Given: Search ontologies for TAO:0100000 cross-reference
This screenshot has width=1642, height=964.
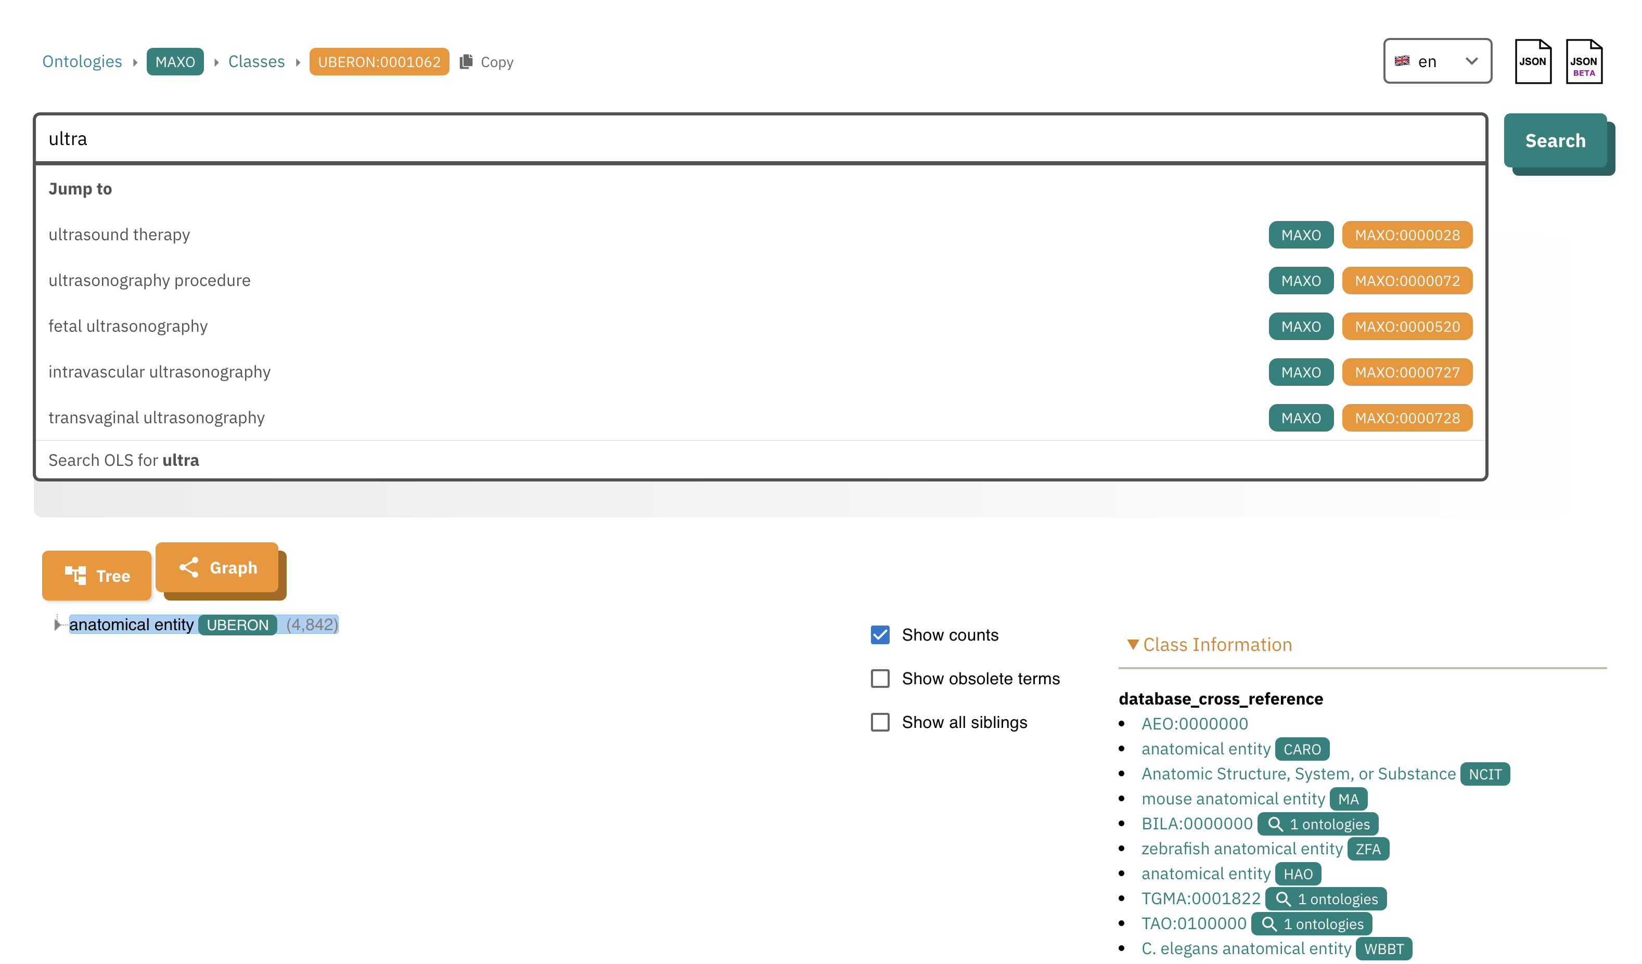Looking at the screenshot, I should pyautogui.click(x=1311, y=923).
